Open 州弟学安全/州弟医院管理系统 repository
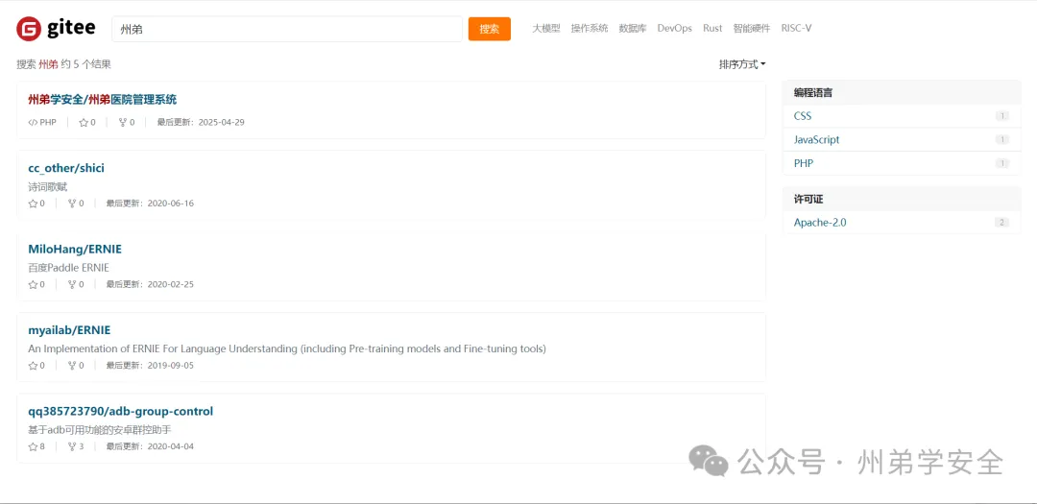 pyautogui.click(x=103, y=100)
